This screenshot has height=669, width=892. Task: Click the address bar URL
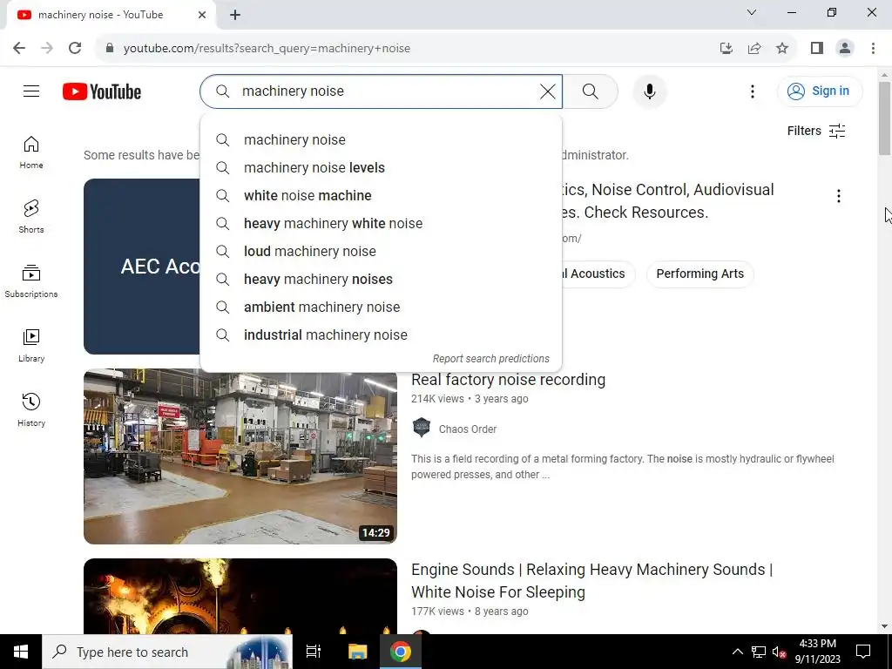click(267, 49)
